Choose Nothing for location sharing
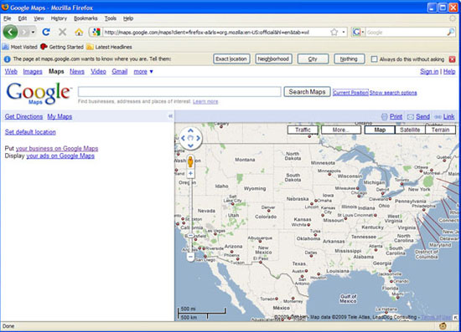Screen dimensions: 461x332 (349, 59)
